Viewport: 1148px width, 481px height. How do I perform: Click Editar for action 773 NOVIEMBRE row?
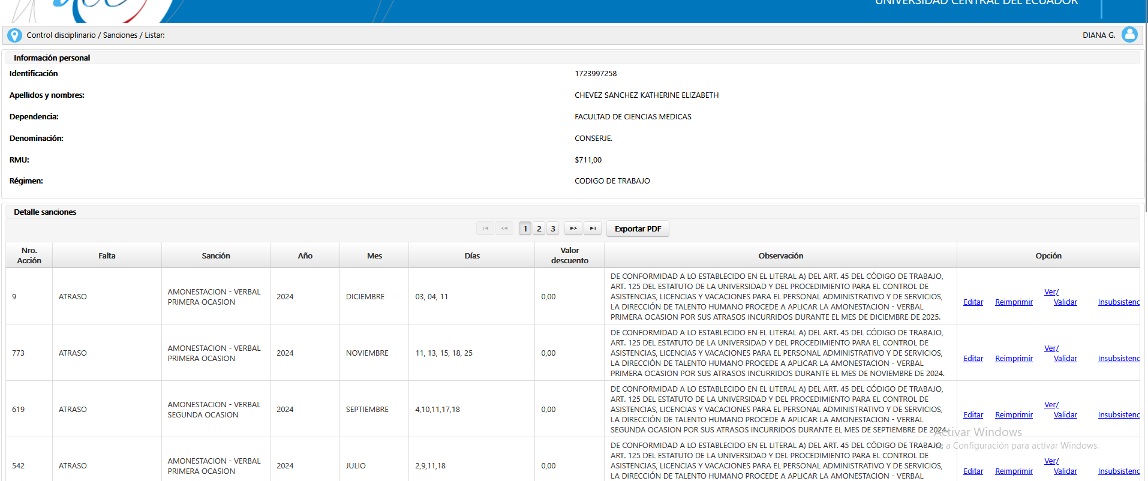coord(973,359)
